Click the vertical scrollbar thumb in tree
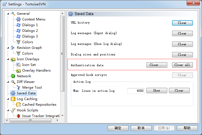202x135 pixels. coord(62,54)
